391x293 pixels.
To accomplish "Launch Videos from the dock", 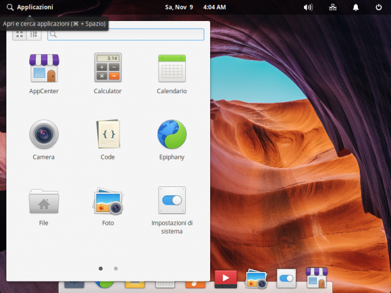I will (x=226, y=278).
